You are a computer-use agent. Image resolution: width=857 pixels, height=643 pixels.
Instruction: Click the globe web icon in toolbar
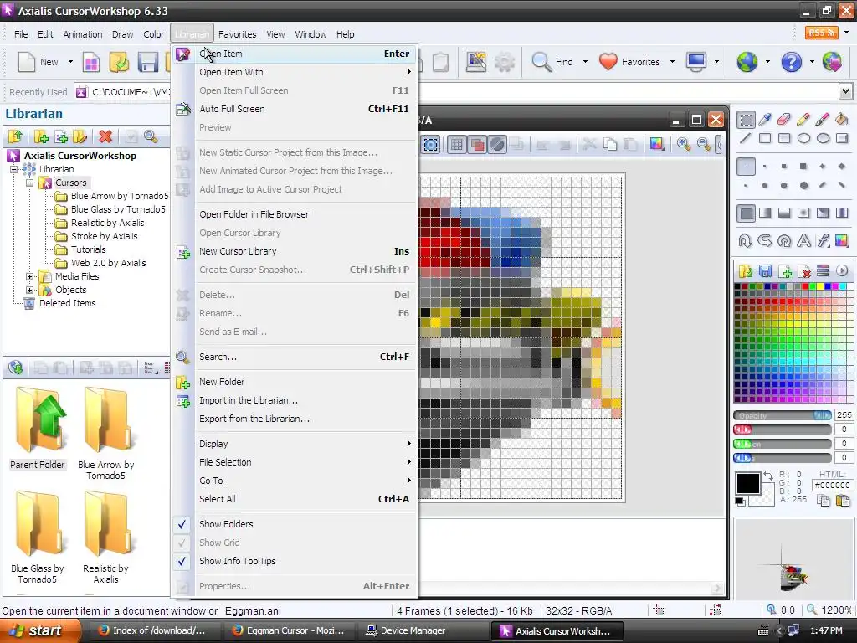tap(747, 62)
